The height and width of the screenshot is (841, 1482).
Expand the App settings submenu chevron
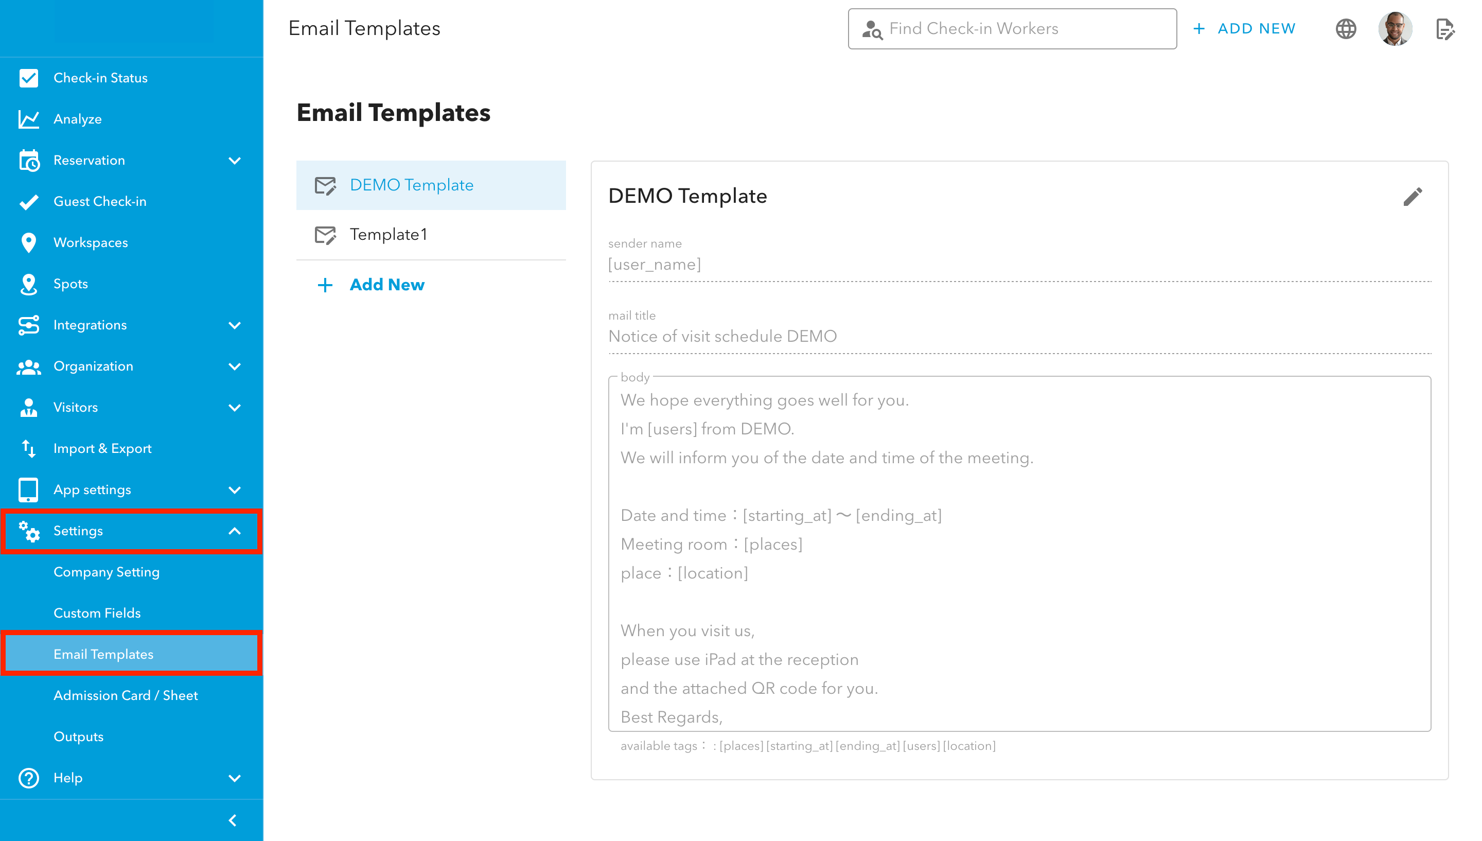235,490
